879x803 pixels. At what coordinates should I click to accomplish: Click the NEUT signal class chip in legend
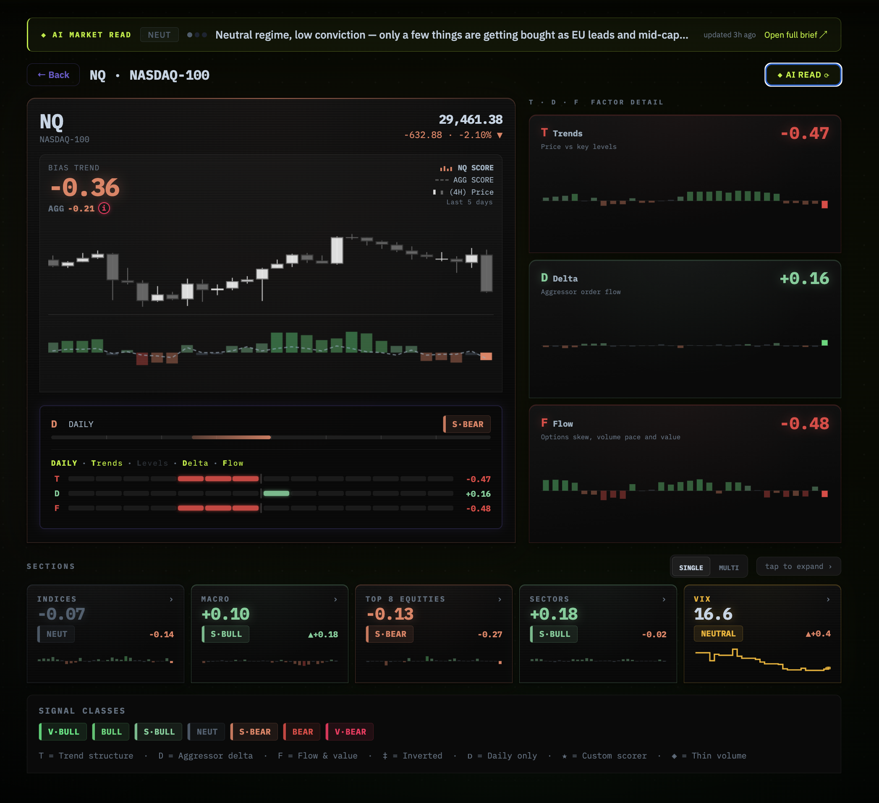tap(206, 732)
